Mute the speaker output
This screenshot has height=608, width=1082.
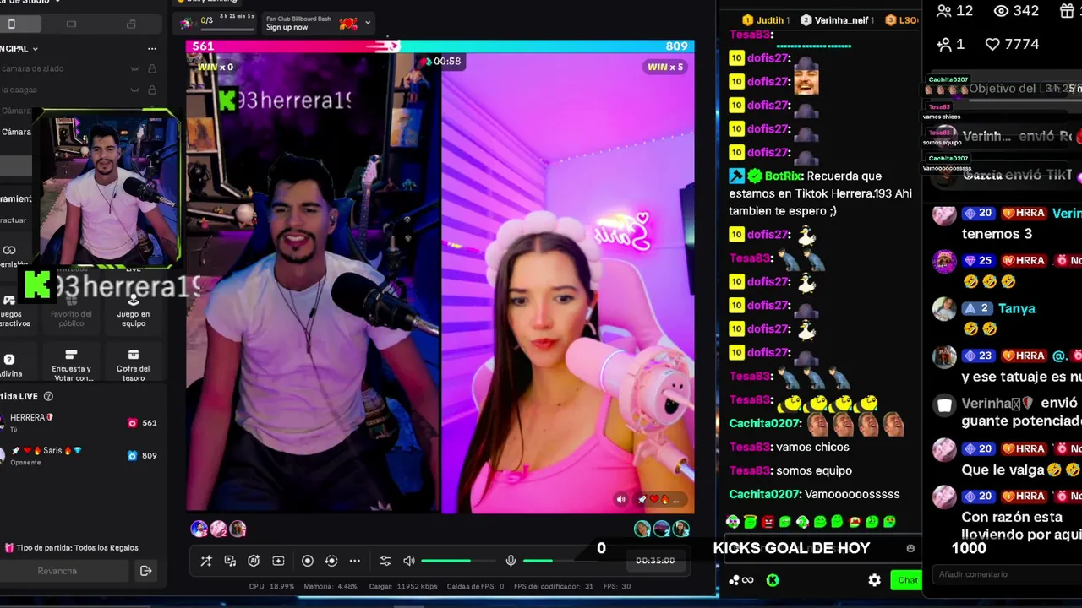coord(409,561)
